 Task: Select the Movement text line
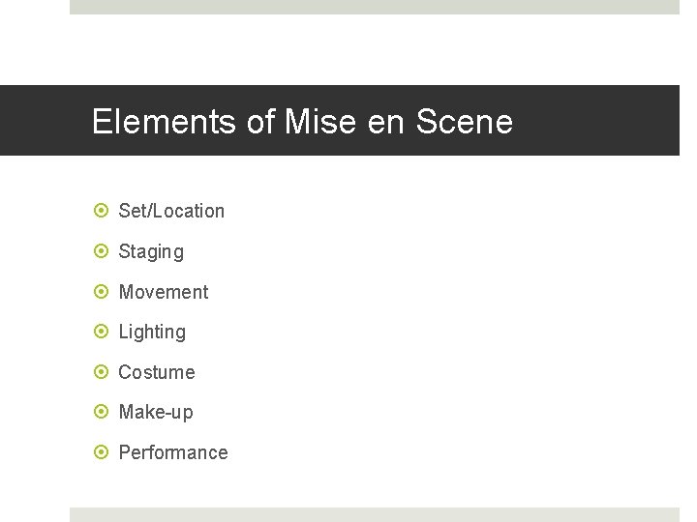164,292
